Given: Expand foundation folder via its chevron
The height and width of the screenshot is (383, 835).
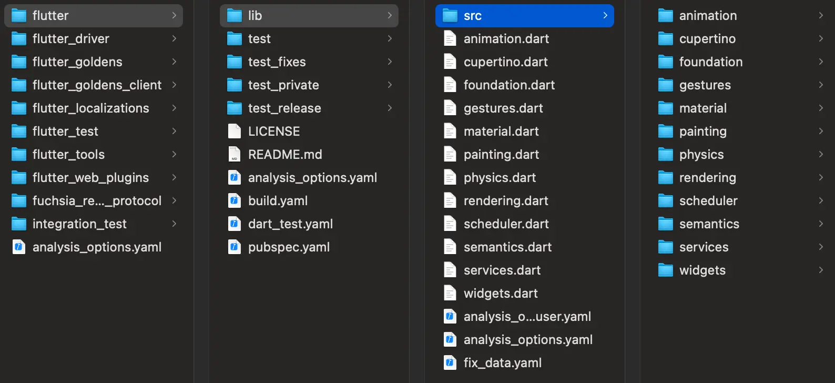Looking at the screenshot, I should point(821,62).
